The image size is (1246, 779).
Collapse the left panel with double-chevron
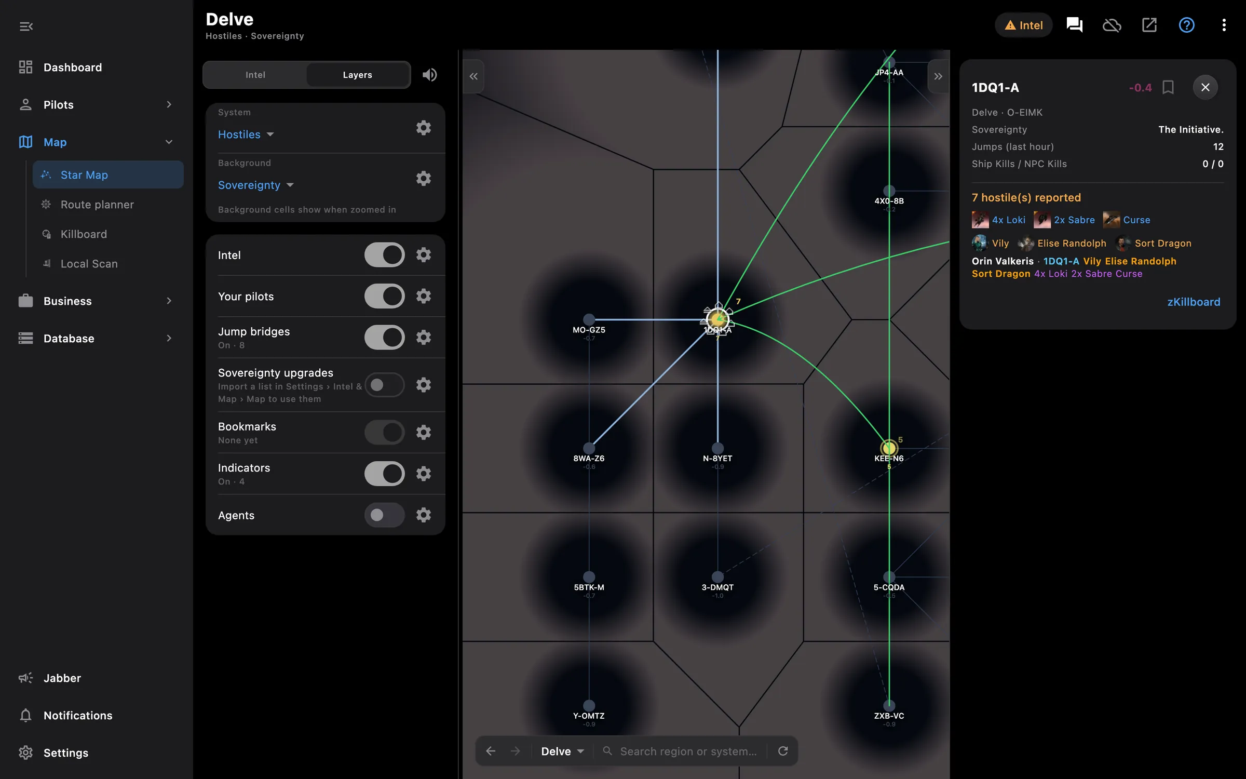click(x=473, y=76)
